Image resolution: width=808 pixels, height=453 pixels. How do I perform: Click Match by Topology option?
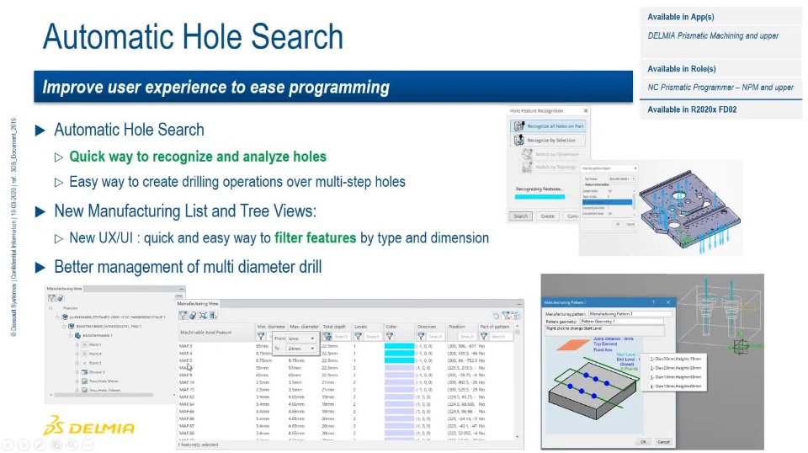[550, 167]
